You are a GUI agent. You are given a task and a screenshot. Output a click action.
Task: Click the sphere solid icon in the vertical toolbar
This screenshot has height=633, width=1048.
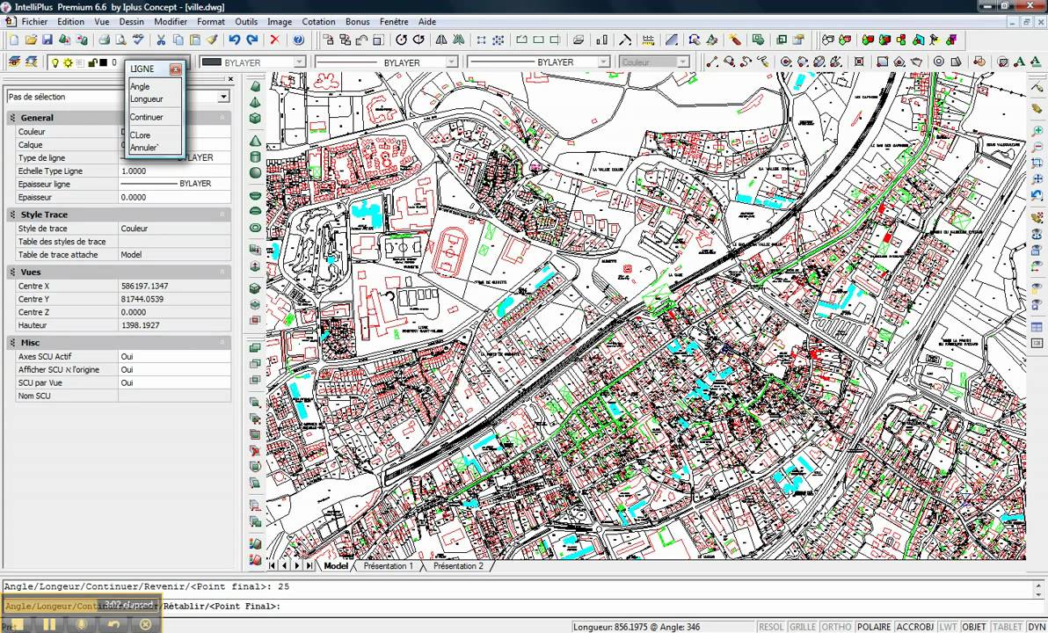click(x=255, y=172)
